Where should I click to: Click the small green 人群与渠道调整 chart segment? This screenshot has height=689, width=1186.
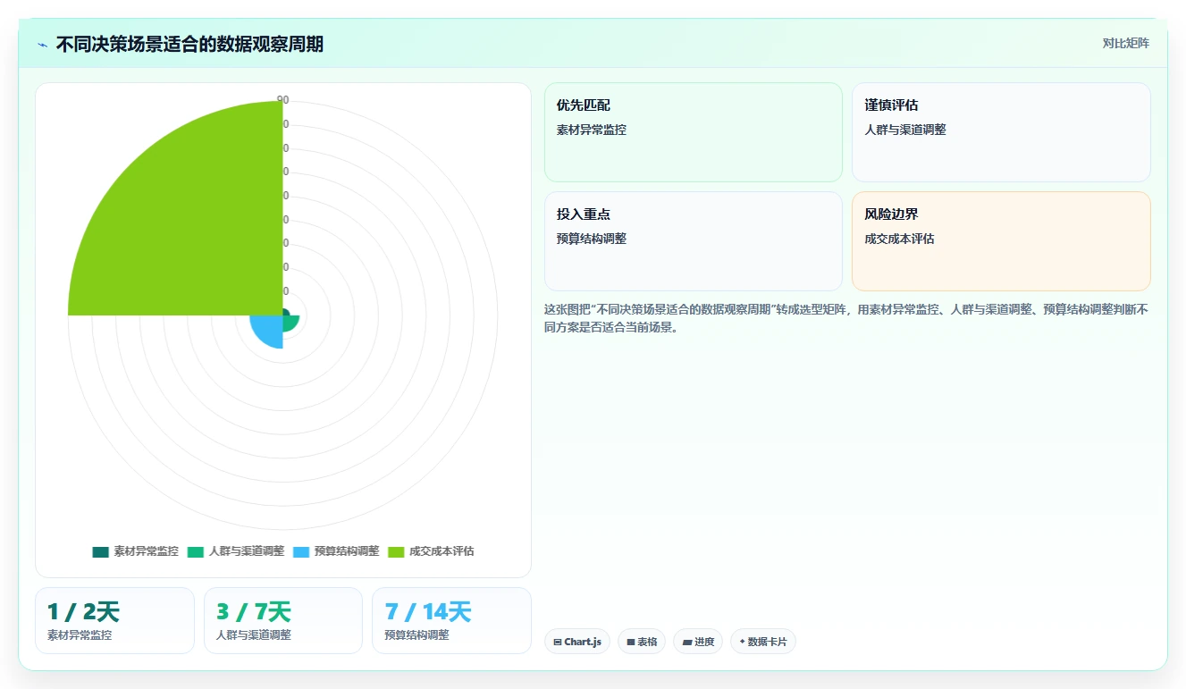coord(290,323)
